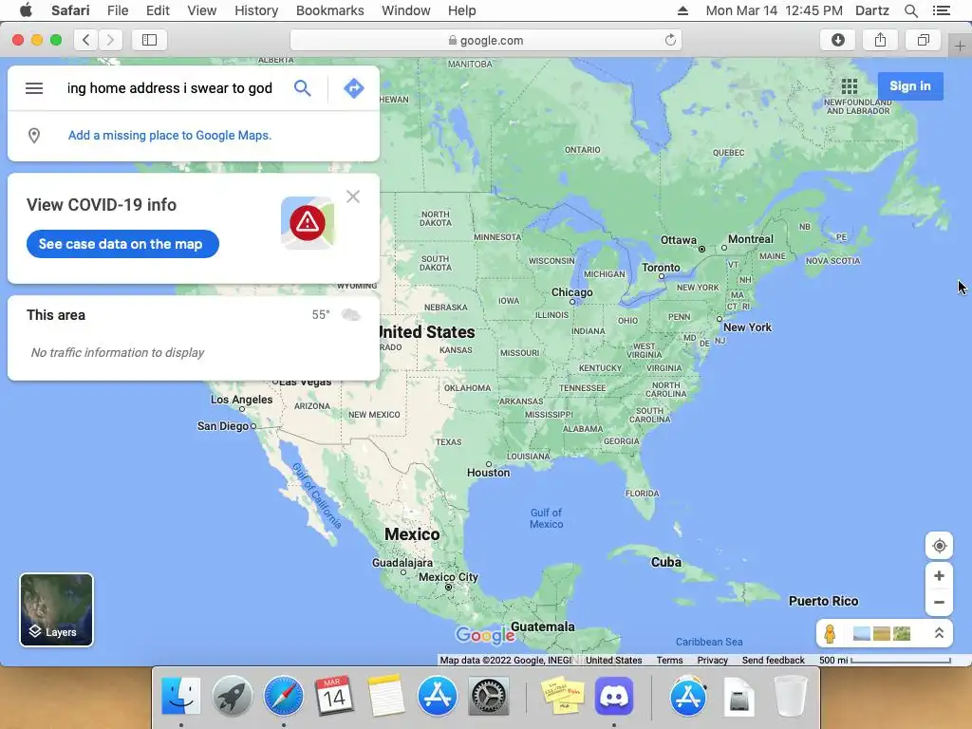Click the location pin icon beside Add a missing place
Screen dimensions: 972x729
(x=34, y=135)
